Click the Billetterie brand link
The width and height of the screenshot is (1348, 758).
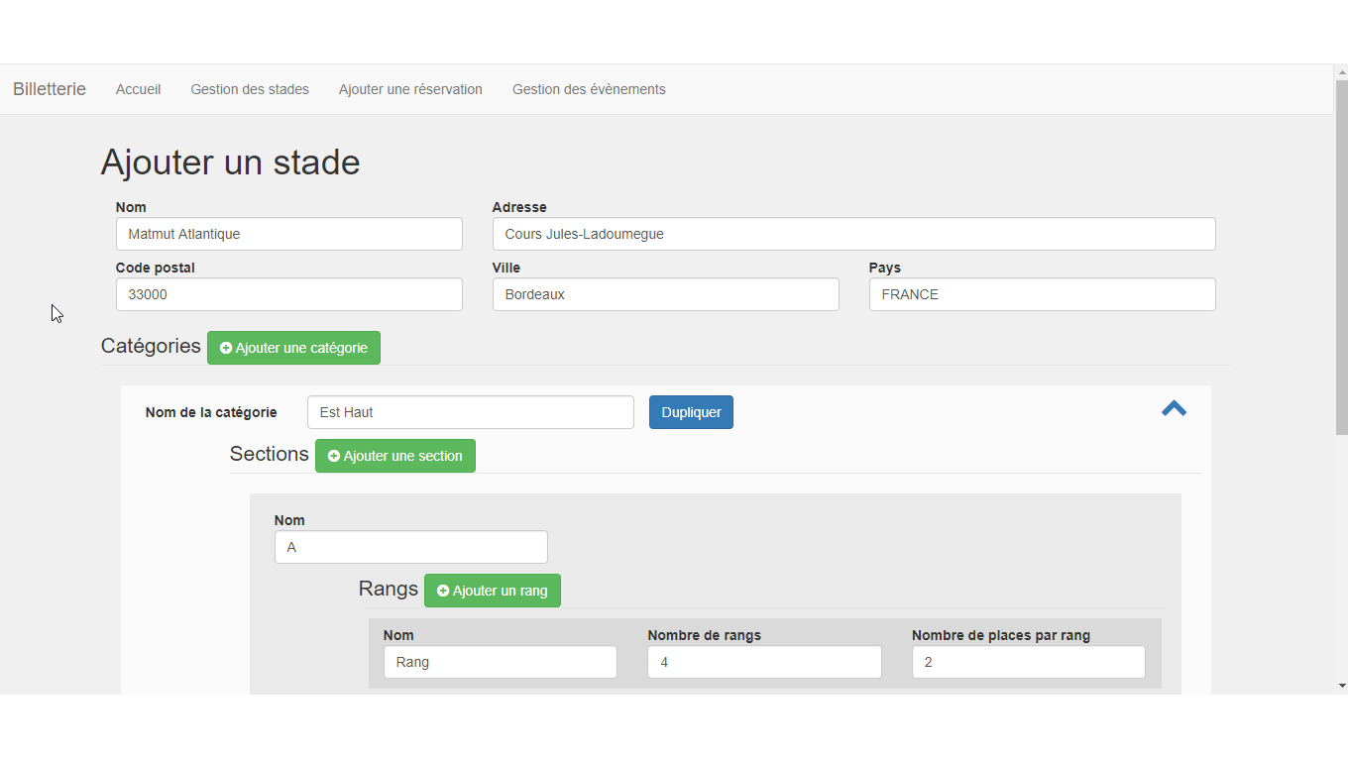[x=50, y=89]
